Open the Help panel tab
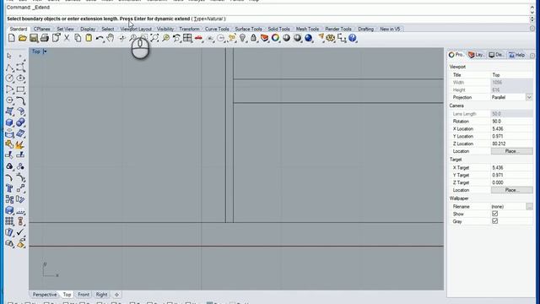This screenshot has height=304, width=540. (517, 55)
